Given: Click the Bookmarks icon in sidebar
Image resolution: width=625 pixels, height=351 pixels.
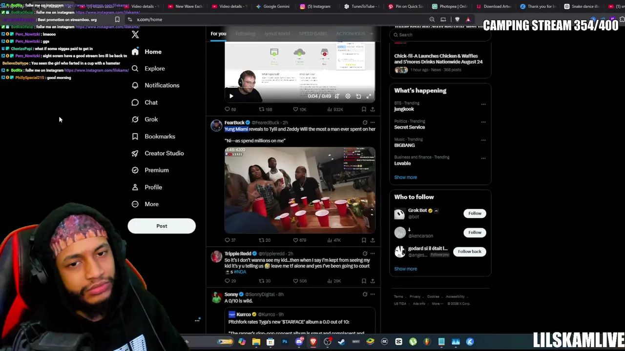Looking at the screenshot, I should click(135, 136).
